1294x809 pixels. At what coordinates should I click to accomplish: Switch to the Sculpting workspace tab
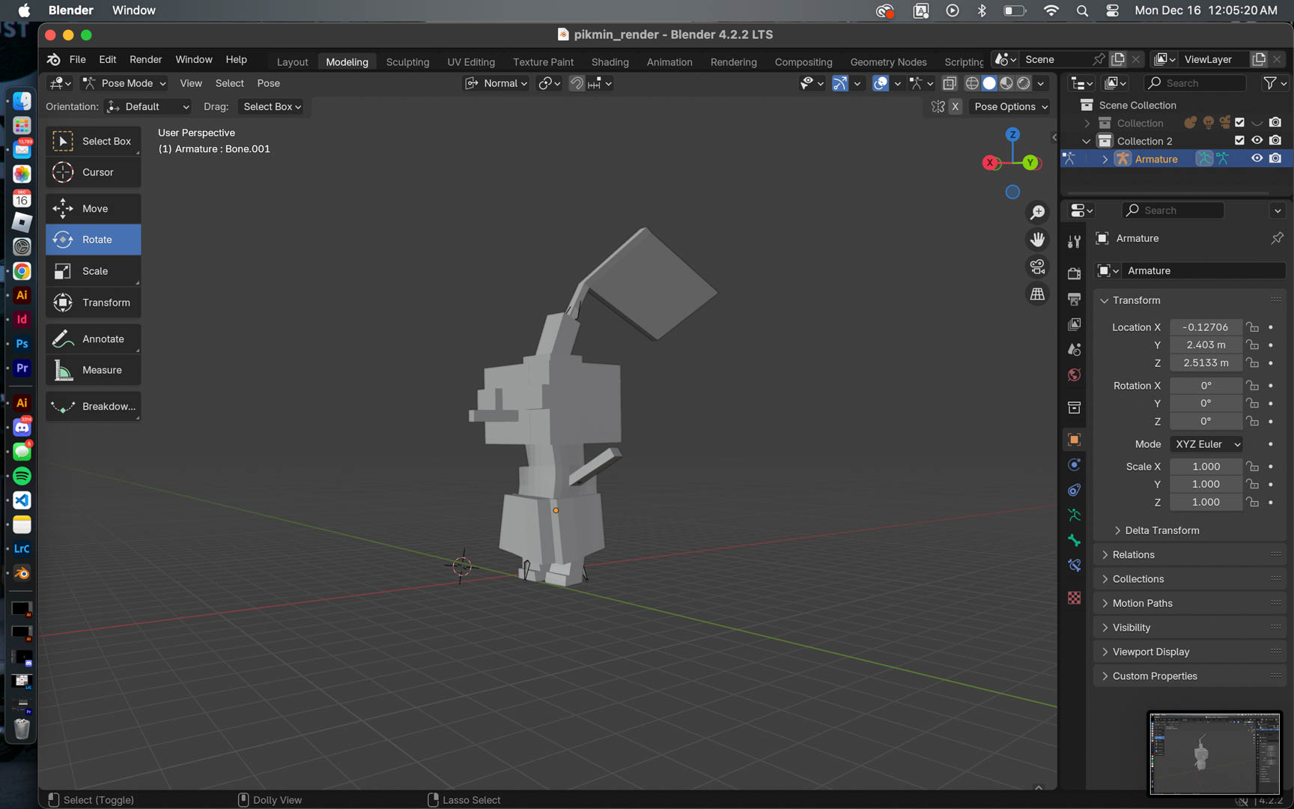[x=407, y=62]
